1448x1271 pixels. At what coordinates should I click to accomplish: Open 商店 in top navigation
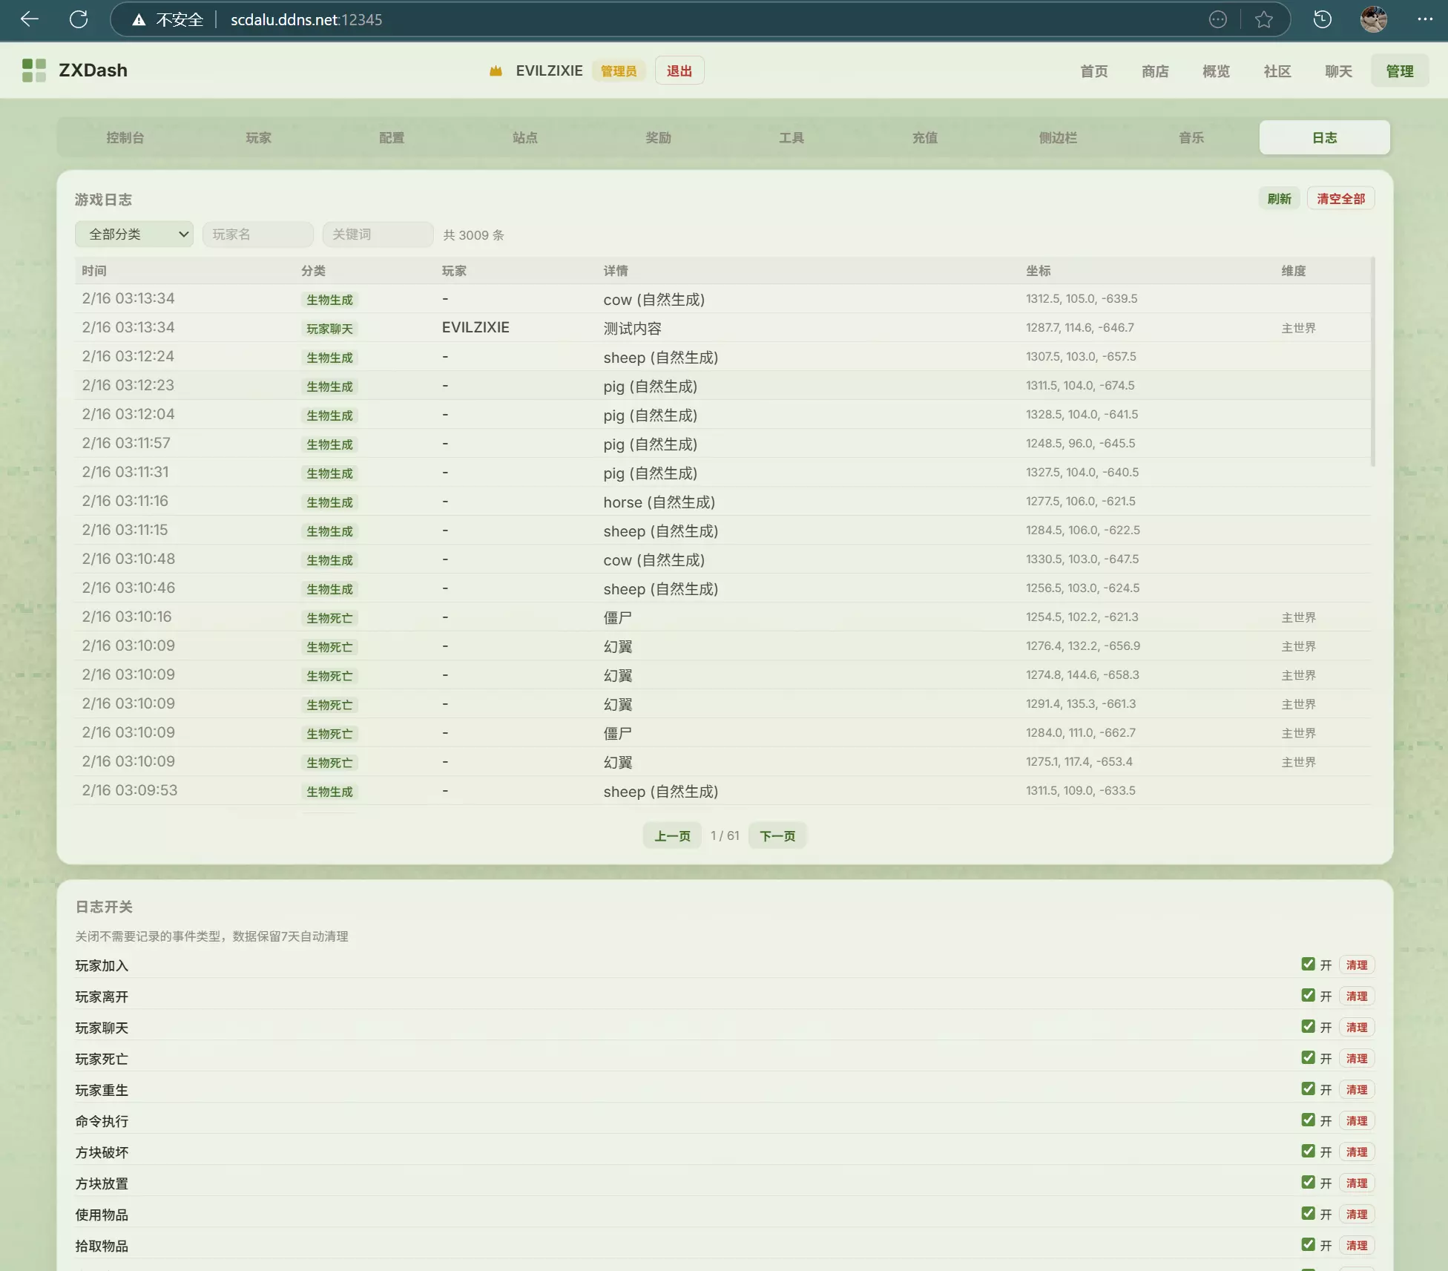(1155, 71)
